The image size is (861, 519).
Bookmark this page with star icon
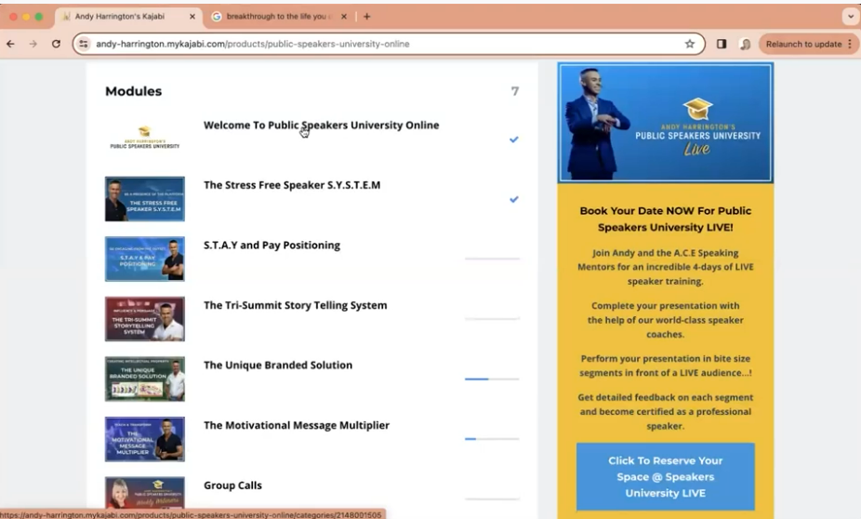pyautogui.click(x=689, y=44)
